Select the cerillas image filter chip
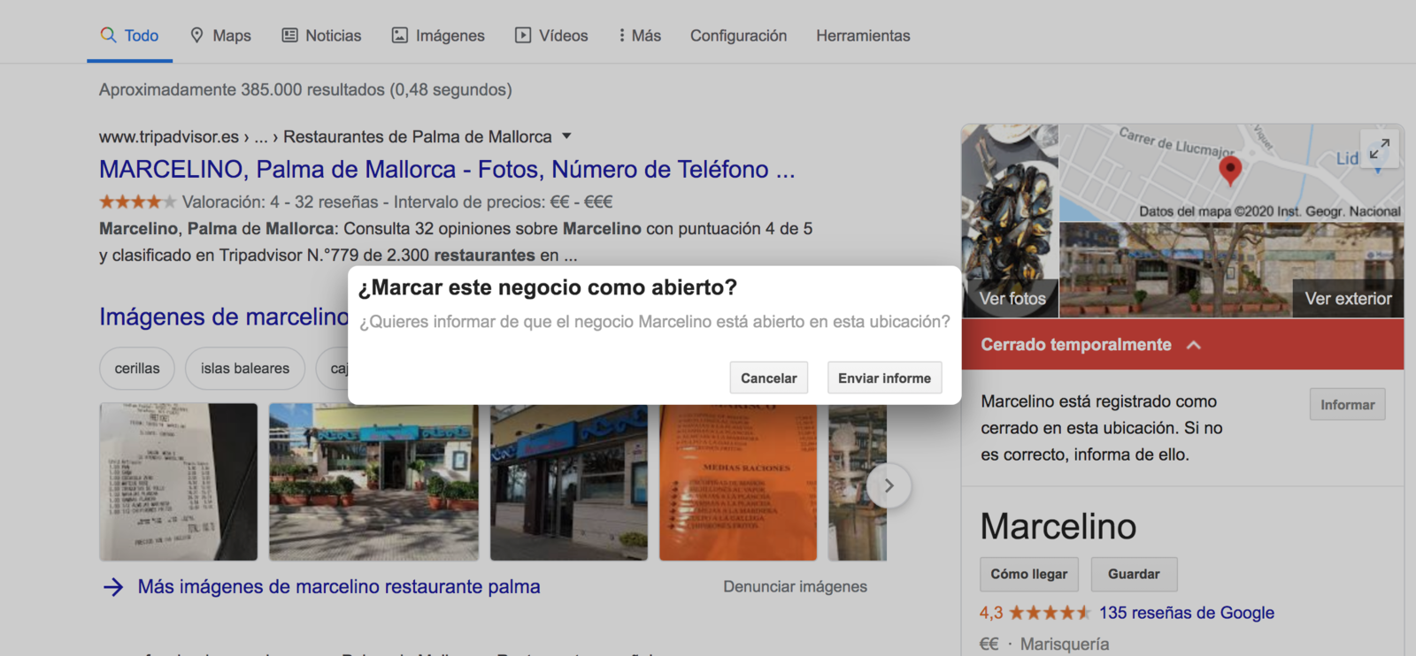The height and width of the screenshot is (656, 1416). 137,368
